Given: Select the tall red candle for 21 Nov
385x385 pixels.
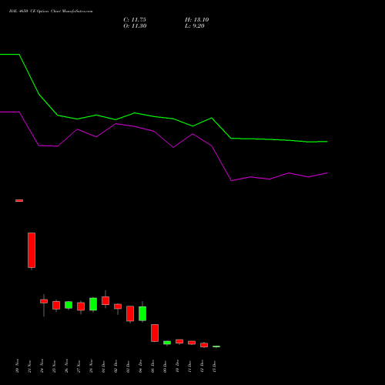Looking at the screenshot, I should [32, 250].
